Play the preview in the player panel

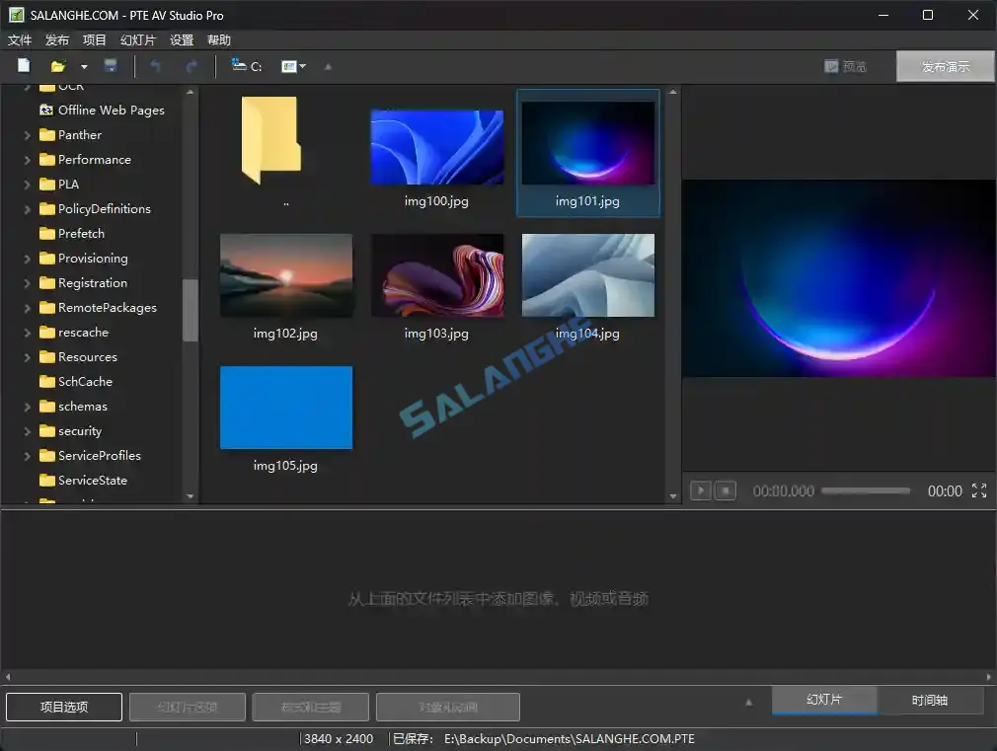tap(701, 489)
